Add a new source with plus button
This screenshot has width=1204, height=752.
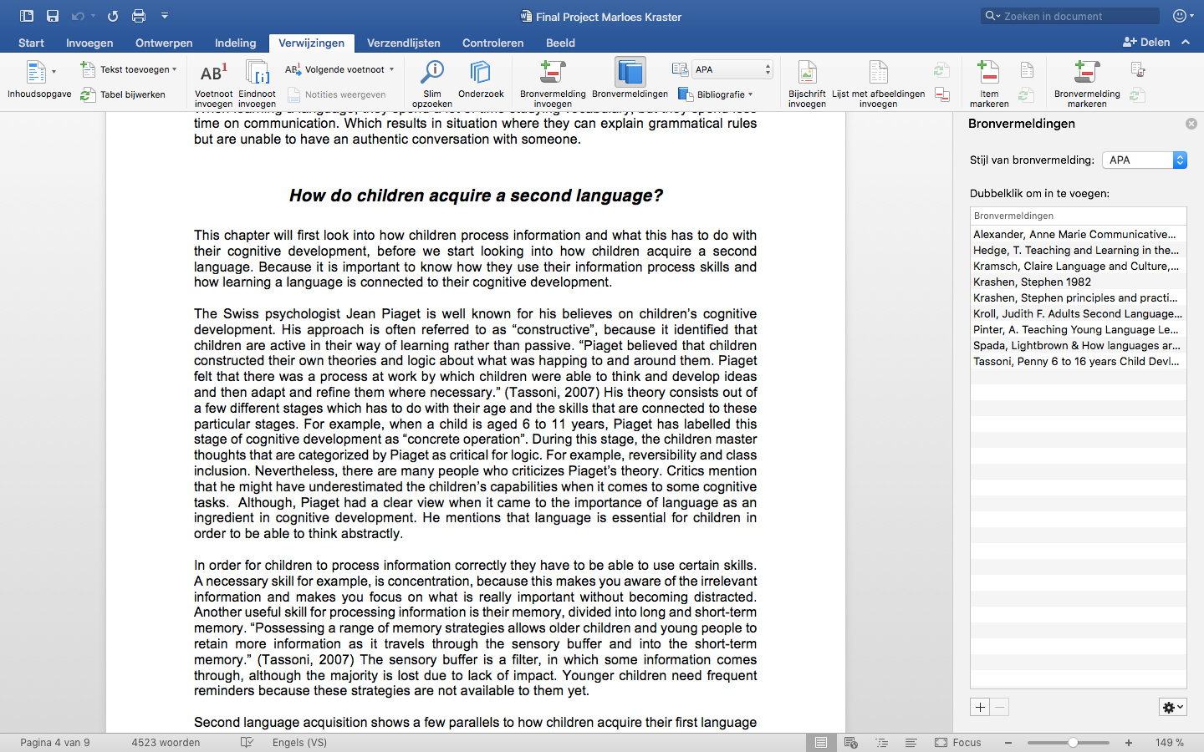[x=980, y=708]
